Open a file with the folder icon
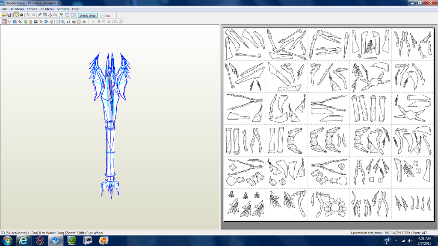438x246 pixels. (x=4, y=15)
